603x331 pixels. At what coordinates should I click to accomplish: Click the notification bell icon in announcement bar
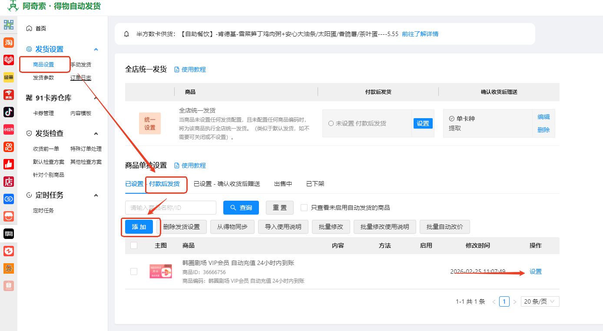coord(127,34)
